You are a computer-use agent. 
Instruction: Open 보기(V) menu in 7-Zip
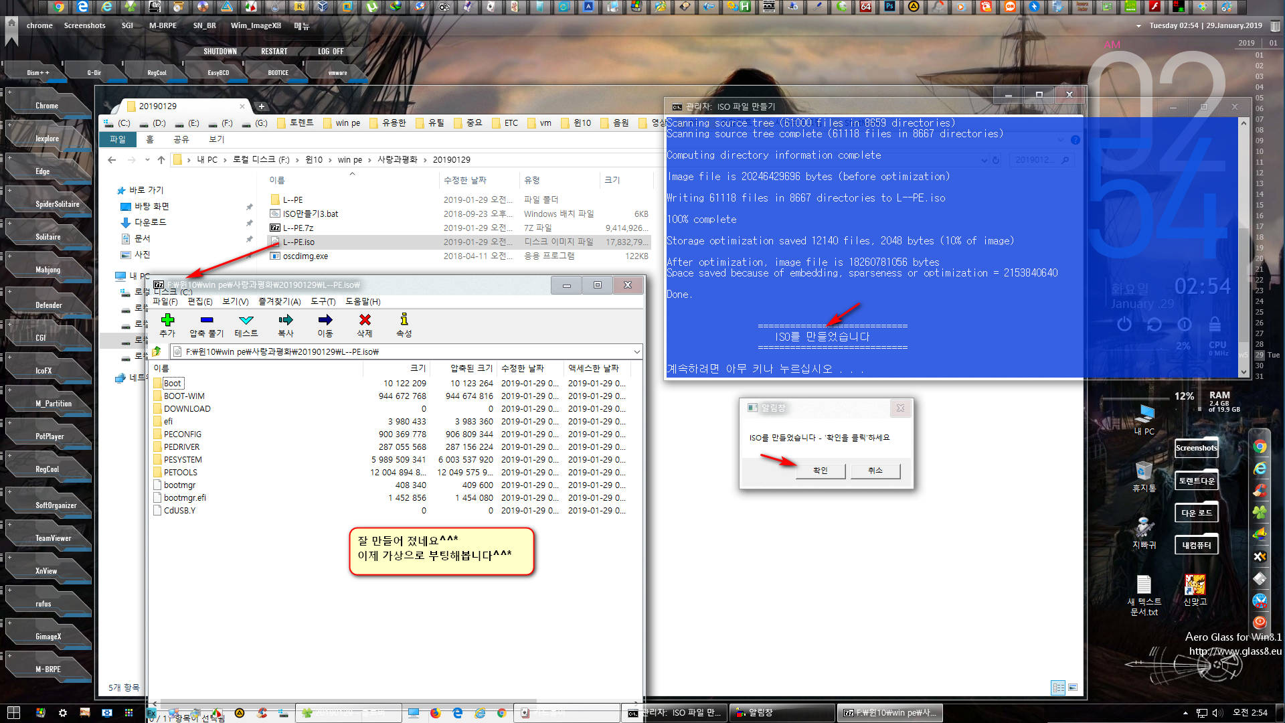(236, 302)
